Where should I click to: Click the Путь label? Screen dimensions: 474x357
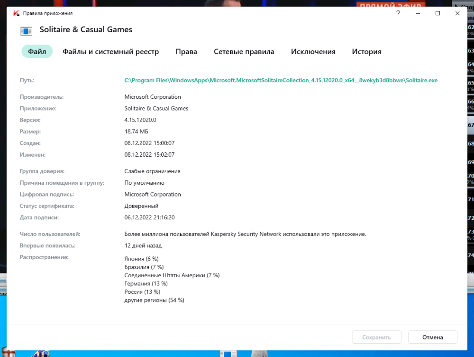click(27, 80)
